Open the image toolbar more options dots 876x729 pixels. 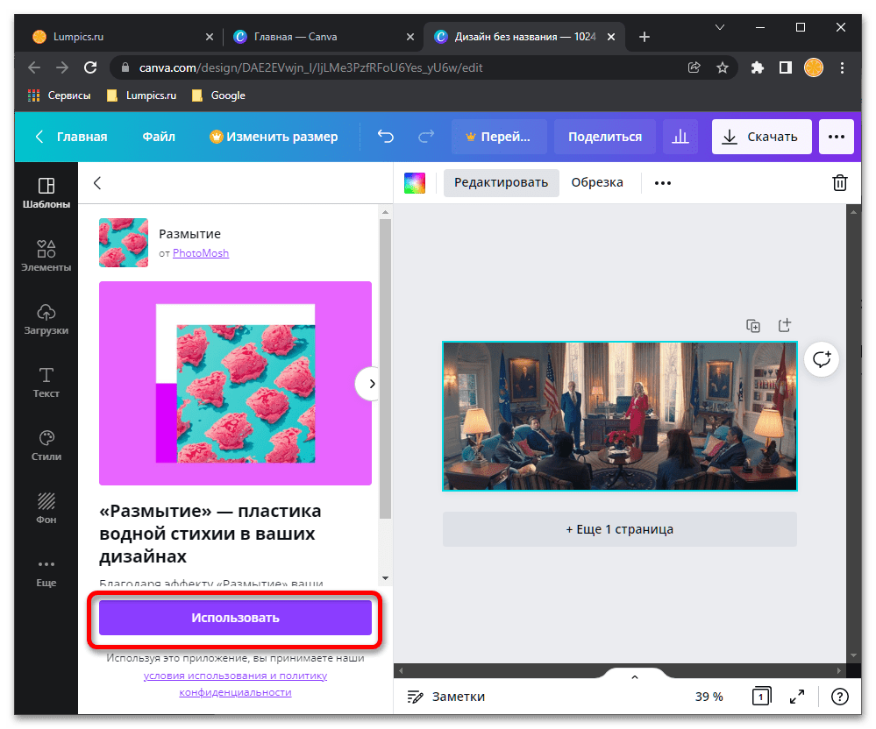663,183
